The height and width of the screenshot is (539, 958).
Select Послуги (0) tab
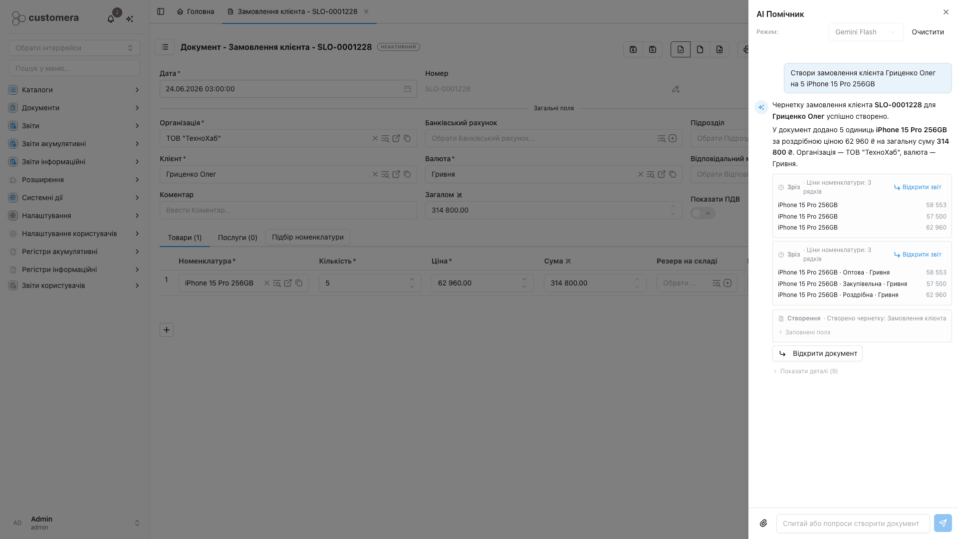(x=238, y=238)
